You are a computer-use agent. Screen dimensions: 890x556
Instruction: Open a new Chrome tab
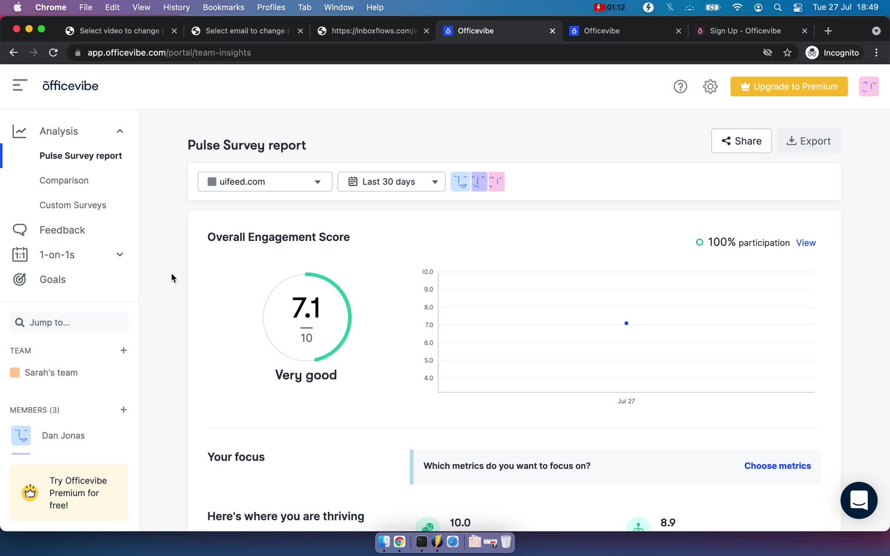(828, 31)
